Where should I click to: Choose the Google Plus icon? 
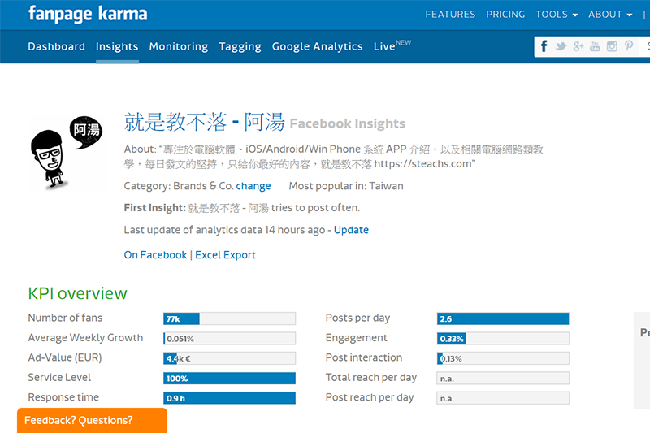click(578, 46)
